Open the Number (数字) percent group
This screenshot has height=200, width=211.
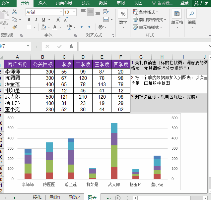(123, 19)
